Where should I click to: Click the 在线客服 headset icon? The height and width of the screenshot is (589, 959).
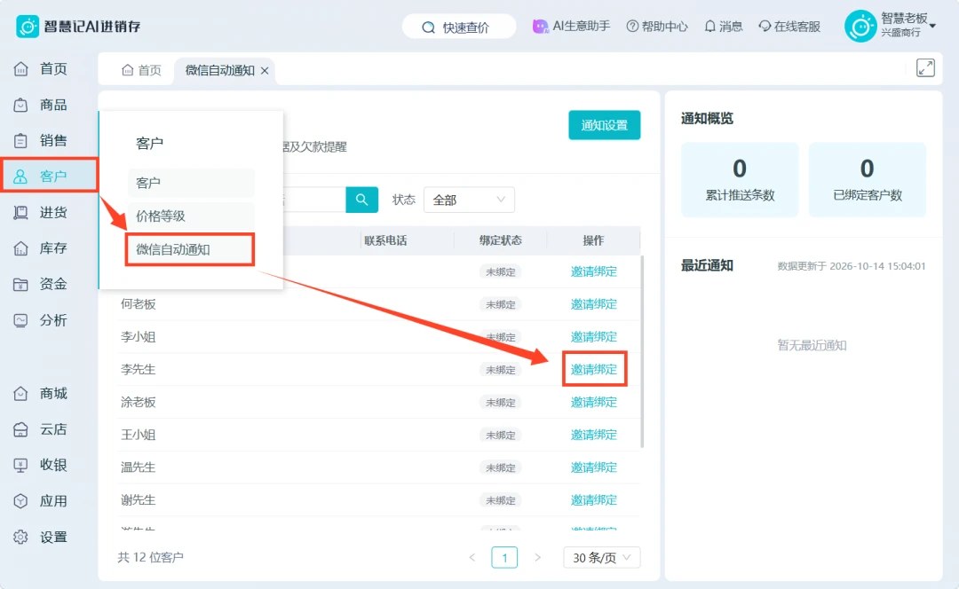[765, 27]
